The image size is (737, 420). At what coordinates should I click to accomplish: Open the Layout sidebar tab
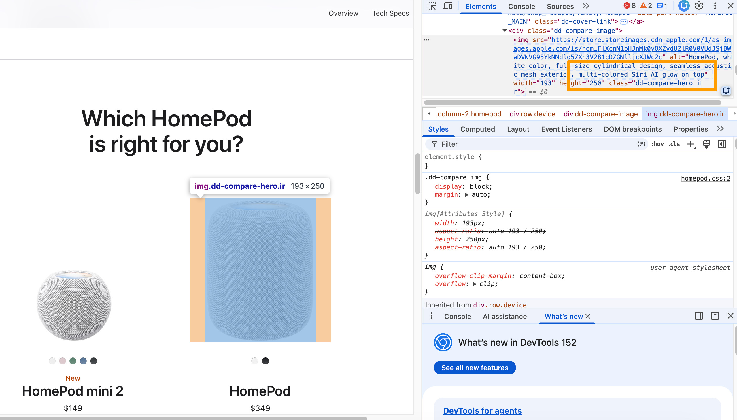[x=518, y=129]
